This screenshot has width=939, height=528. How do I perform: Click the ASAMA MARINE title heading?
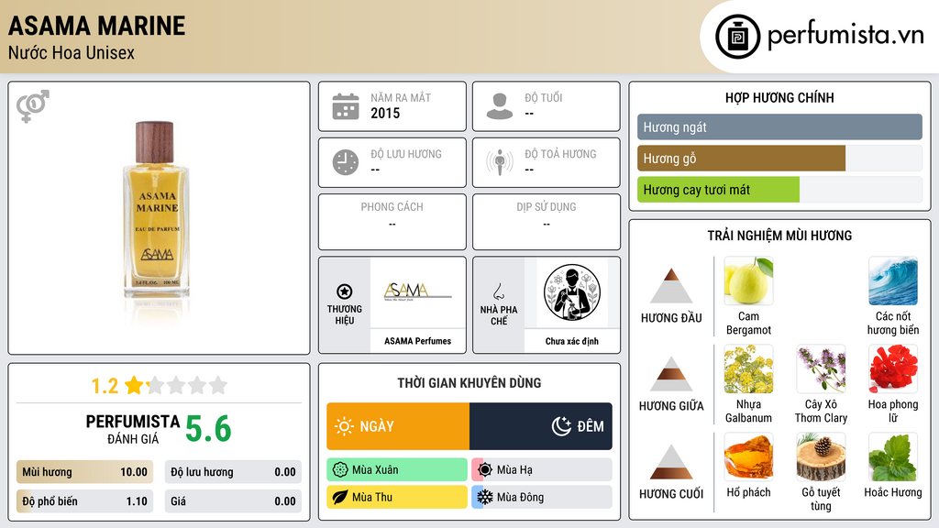pyautogui.click(x=96, y=26)
